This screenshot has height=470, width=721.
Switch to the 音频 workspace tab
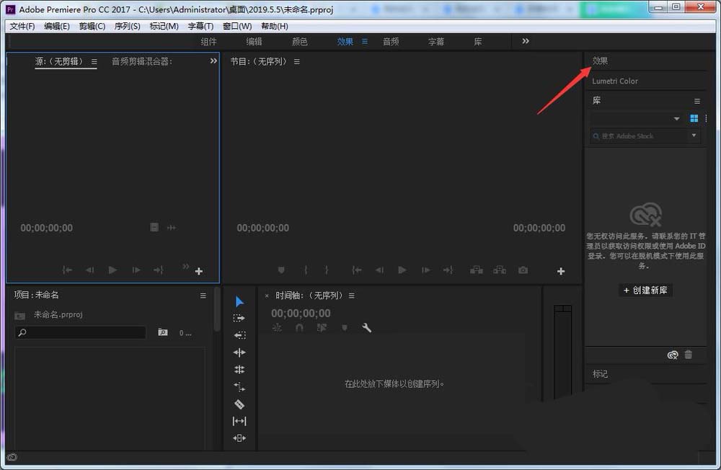391,41
